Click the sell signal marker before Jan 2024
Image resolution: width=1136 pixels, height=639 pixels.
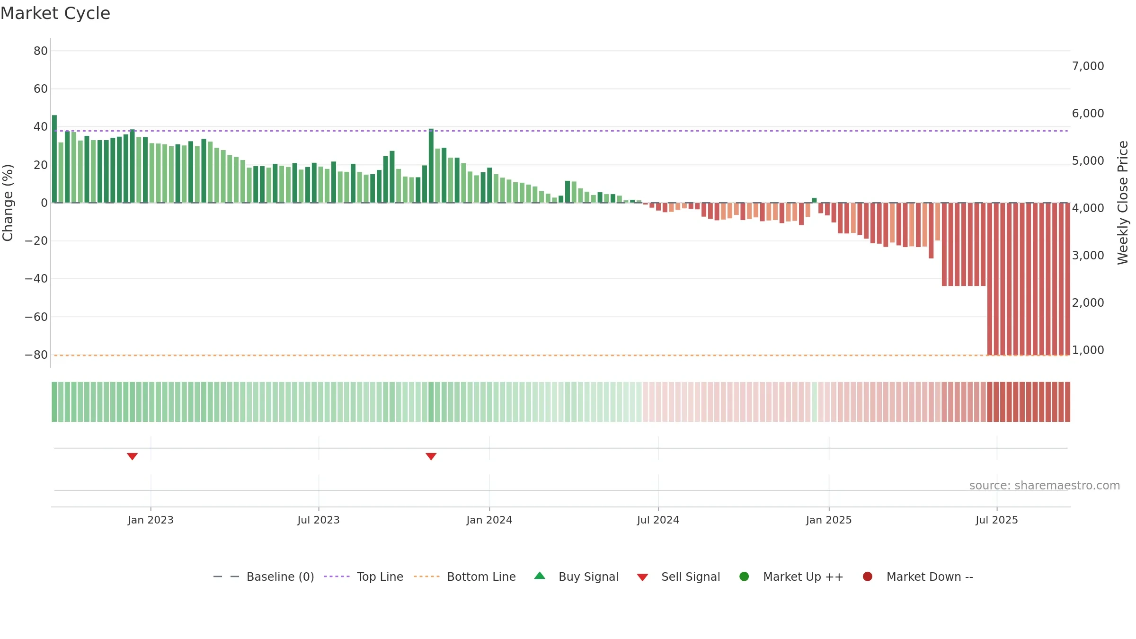pyautogui.click(x=431, y=456)
